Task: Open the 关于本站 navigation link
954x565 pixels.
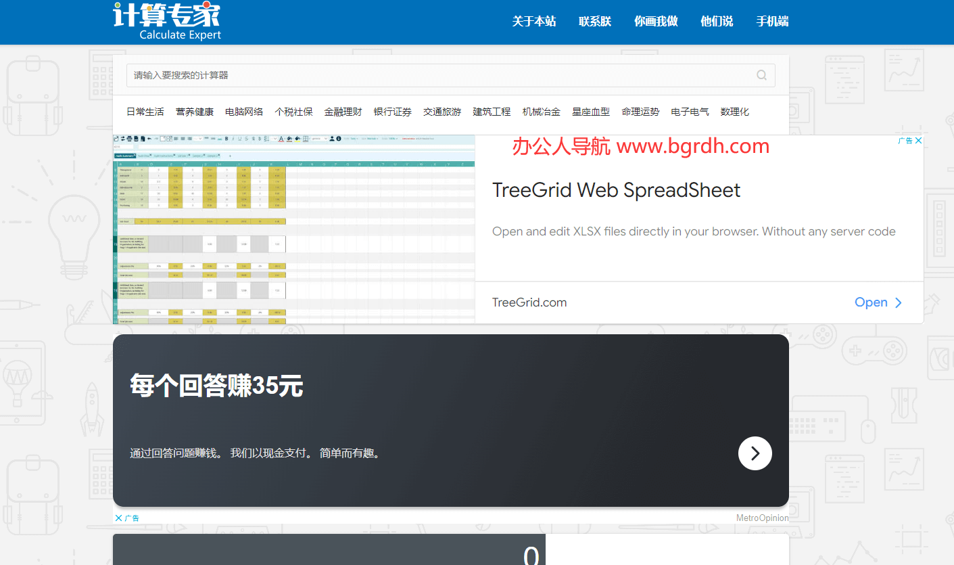Action: (533, 22)
